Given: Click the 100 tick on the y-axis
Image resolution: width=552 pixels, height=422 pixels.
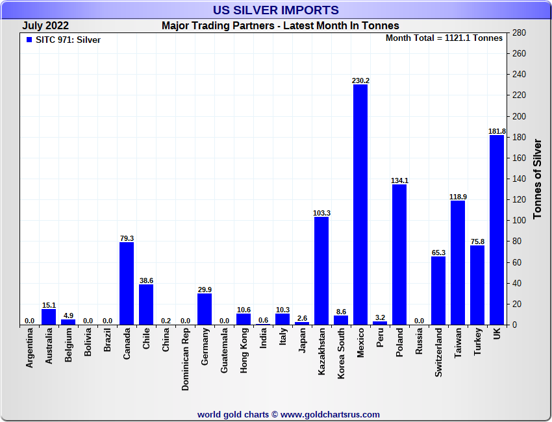Looking at the screenshot, I should (519, 220).
